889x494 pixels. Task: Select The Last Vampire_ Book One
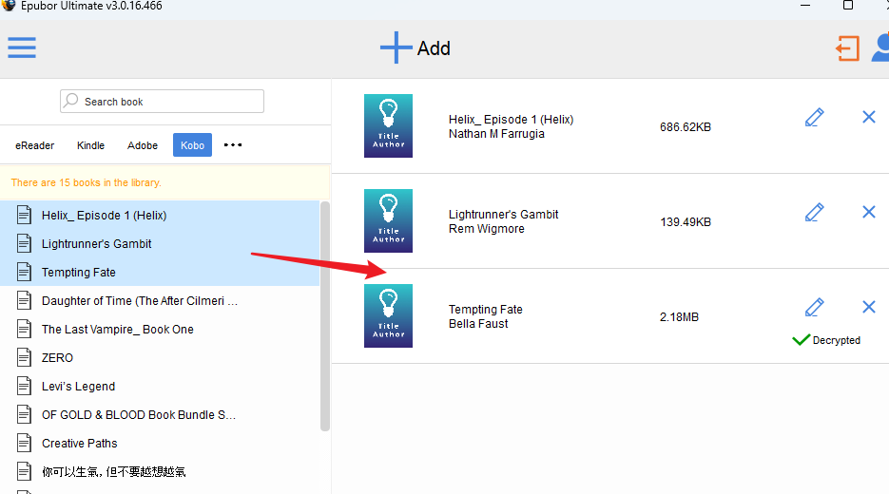click(x=160, y=329)
